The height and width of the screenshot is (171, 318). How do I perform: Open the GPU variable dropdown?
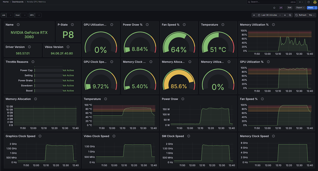38,15
